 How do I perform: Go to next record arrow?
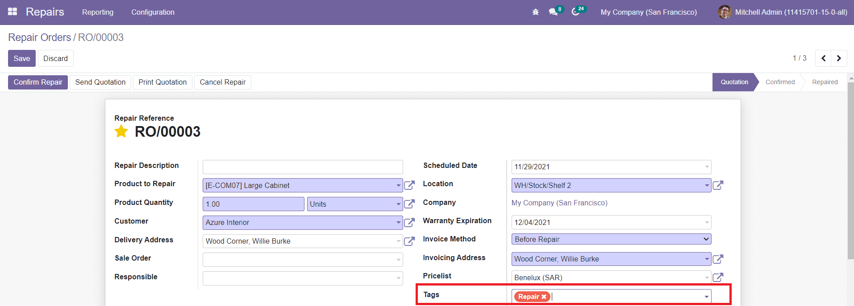click(839, 58)
